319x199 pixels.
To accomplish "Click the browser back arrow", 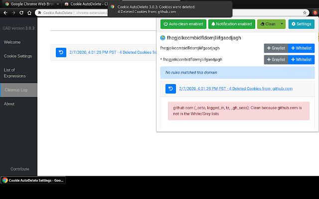I will (5, 12).
